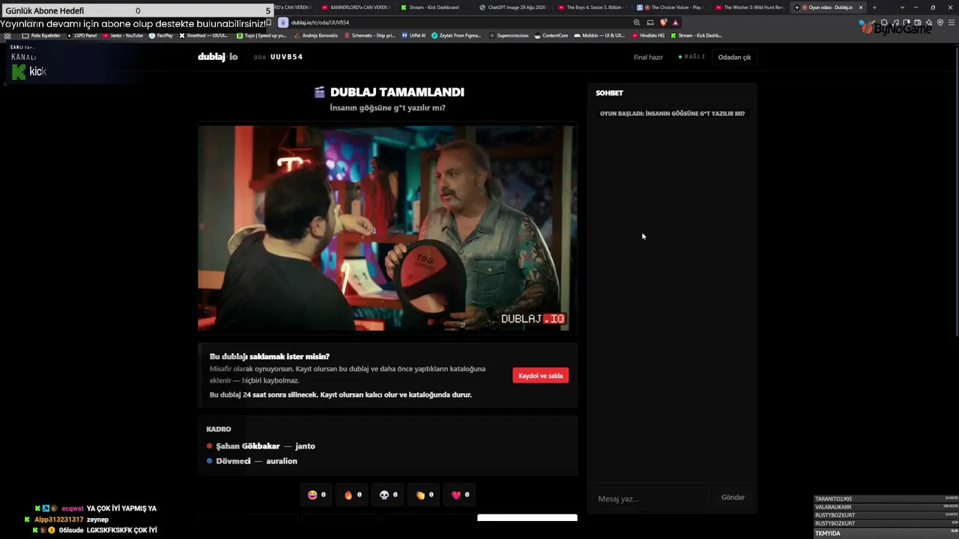Open the 'Janto - YouTube' bookmark

[123, 35]
